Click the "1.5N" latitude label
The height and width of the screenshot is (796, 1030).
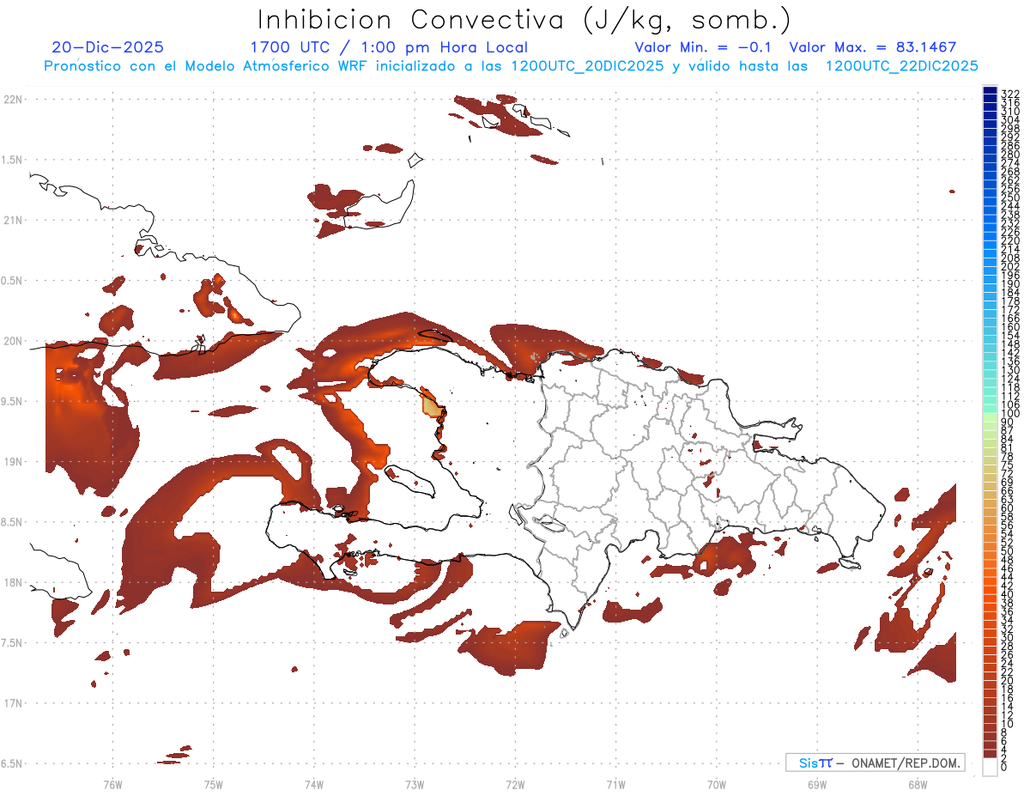click(x=13, y=160)
